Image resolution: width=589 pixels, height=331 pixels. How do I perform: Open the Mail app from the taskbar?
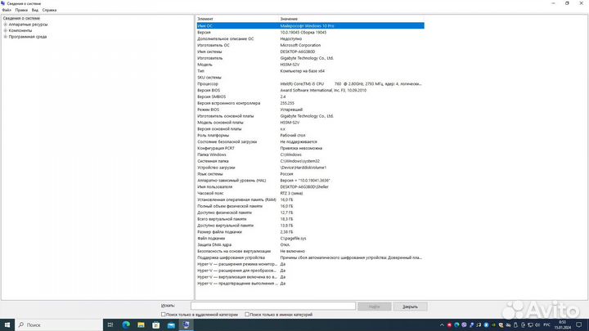click(x=171, y=325)
